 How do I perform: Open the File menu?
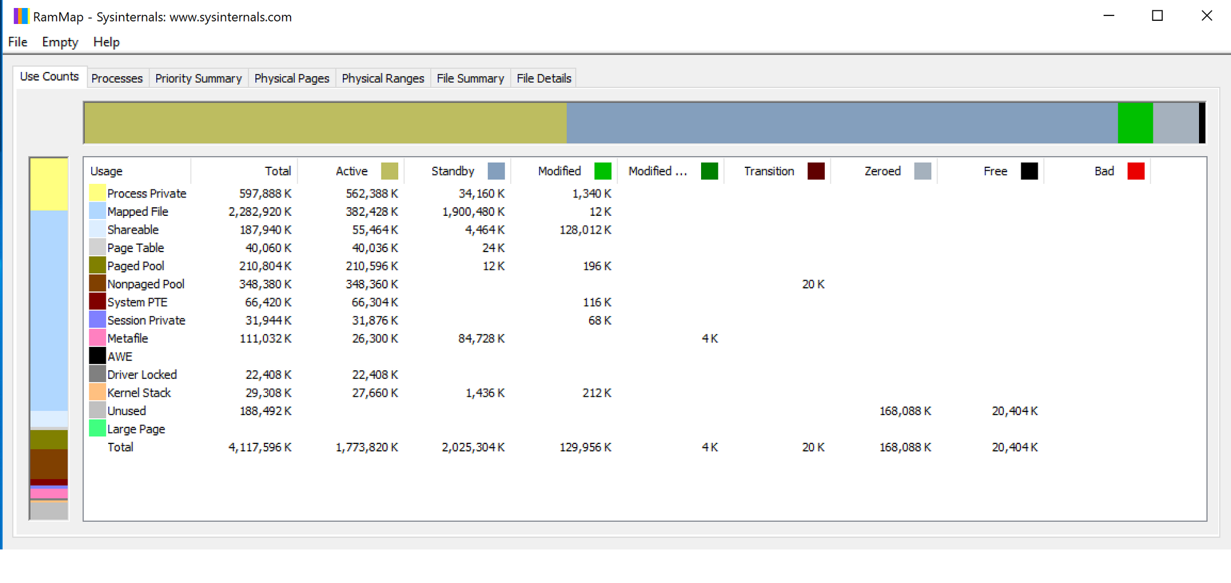point(17,42)
